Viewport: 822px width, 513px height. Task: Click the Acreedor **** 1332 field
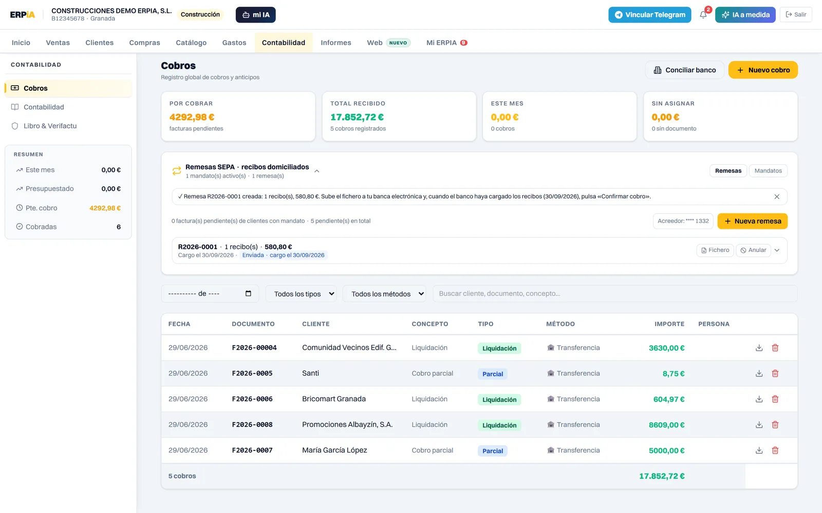[x=683, y=221]
